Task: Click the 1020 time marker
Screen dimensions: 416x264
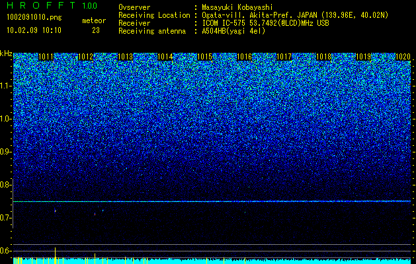Action: (403, 57)
